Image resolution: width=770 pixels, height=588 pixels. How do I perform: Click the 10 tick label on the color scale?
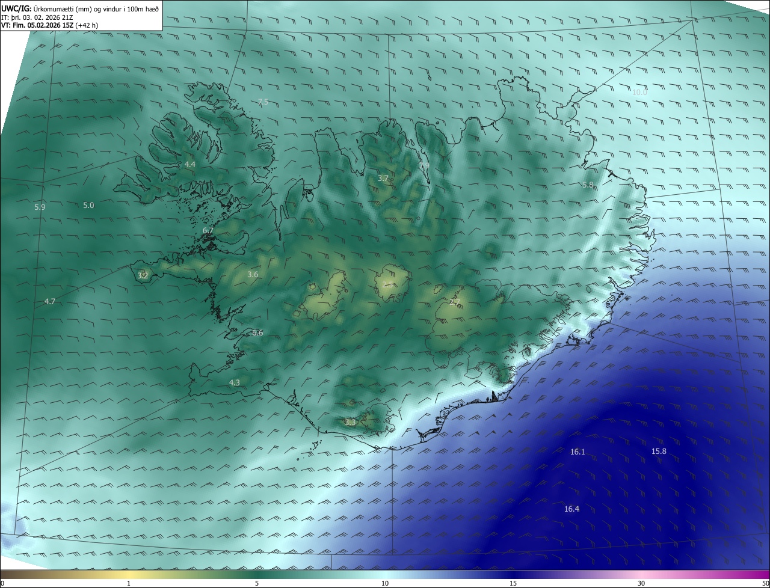coord(385,583)
